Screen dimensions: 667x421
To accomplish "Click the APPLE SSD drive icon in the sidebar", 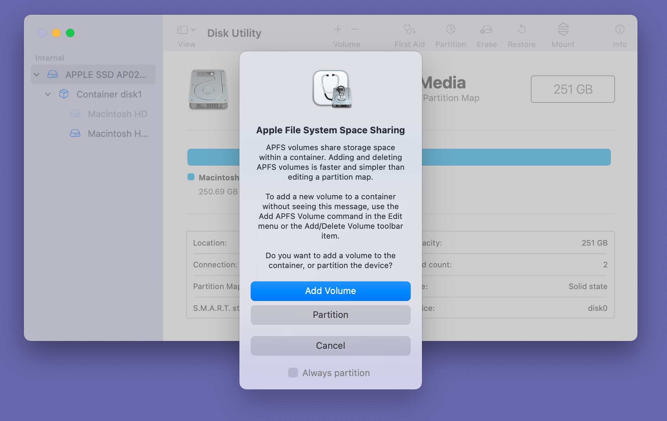I will (x=53, y=74).
